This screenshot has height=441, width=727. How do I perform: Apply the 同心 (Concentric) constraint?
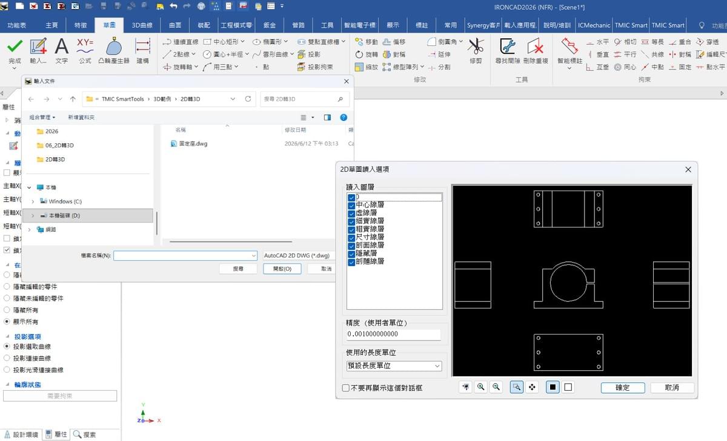click(x=625, y=67)
